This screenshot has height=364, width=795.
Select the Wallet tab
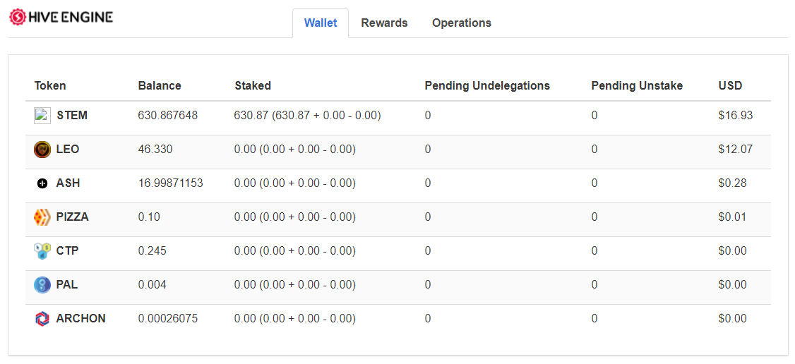321,23
